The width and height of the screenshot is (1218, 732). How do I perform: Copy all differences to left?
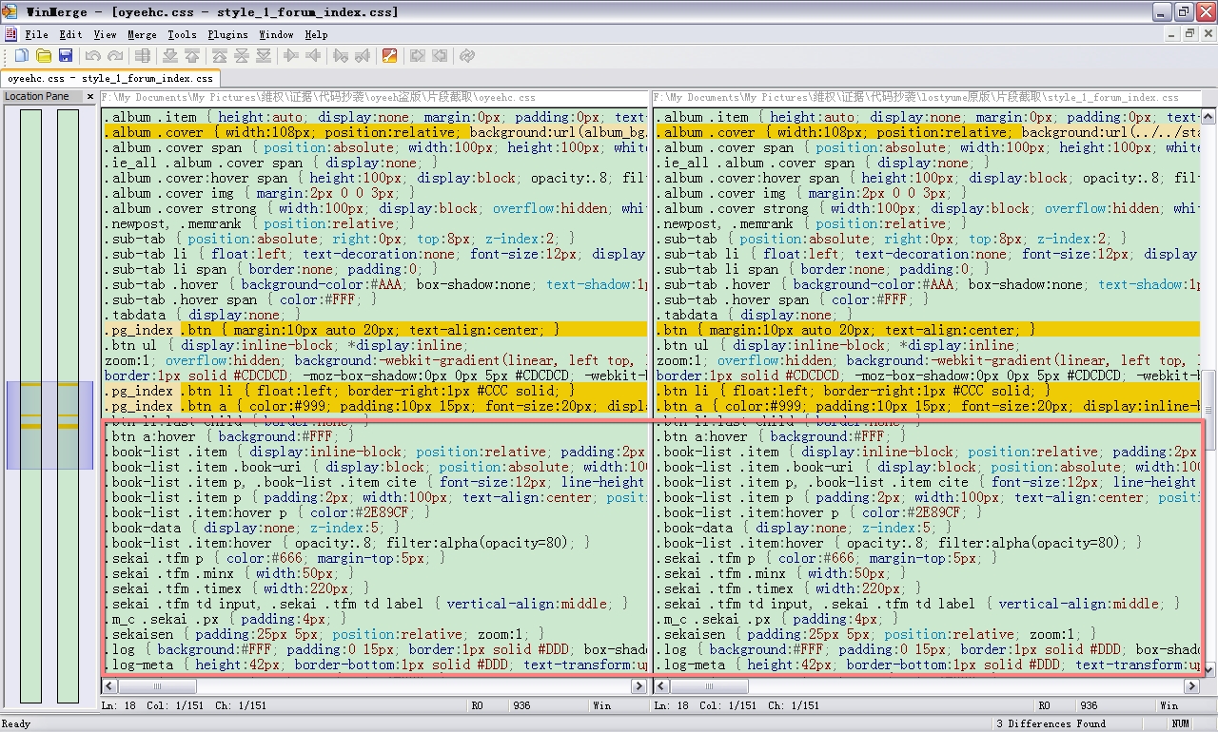coord(440,56)
